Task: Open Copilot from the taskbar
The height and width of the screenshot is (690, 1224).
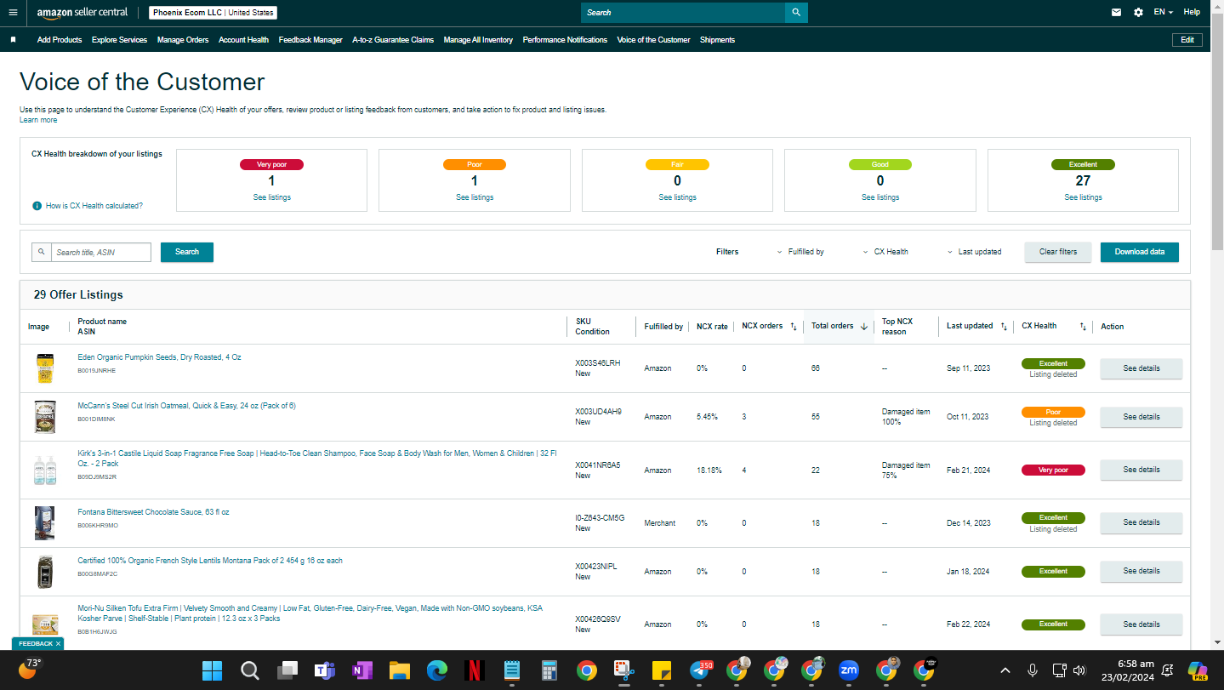Action: (x=1198, y=670)
